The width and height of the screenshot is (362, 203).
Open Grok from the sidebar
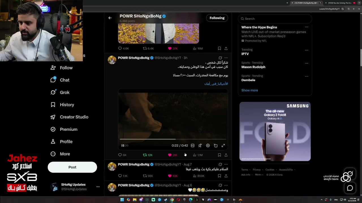tap(60, 92)
